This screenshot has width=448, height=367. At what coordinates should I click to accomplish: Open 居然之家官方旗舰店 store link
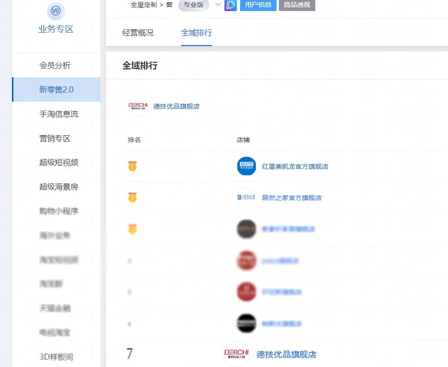click(292, 198)
